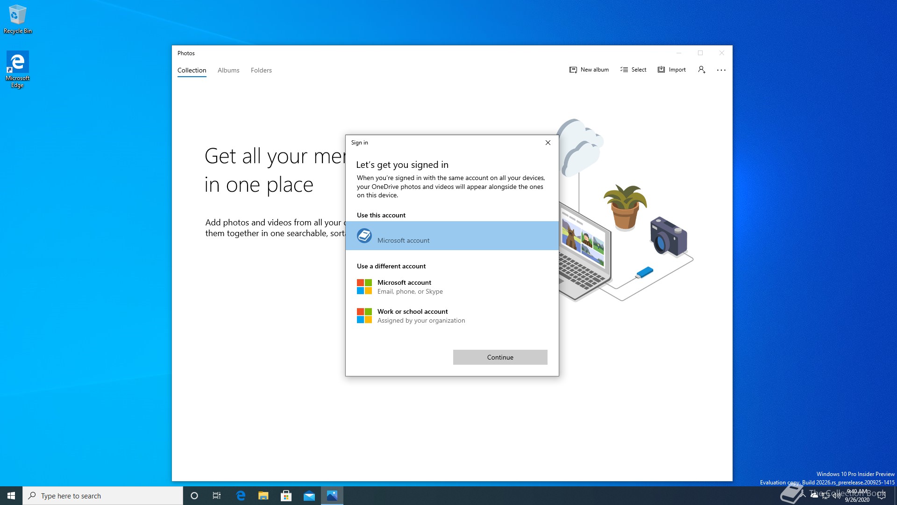Click the Continue button
The height and width of the screenshot is (505, 897).
(500, 357)
